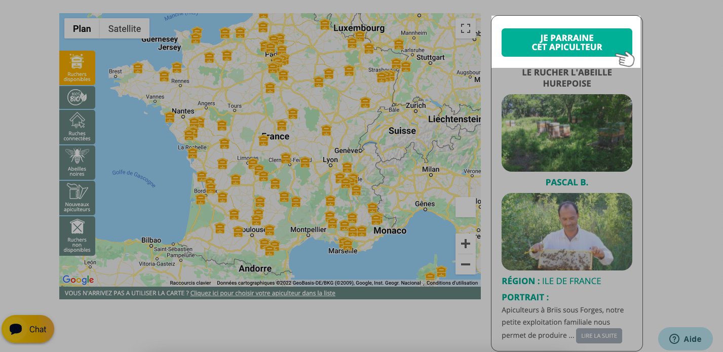Select the Ruches connectées filter

77,127
